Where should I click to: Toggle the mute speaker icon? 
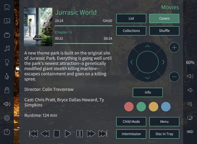[190, 104]
